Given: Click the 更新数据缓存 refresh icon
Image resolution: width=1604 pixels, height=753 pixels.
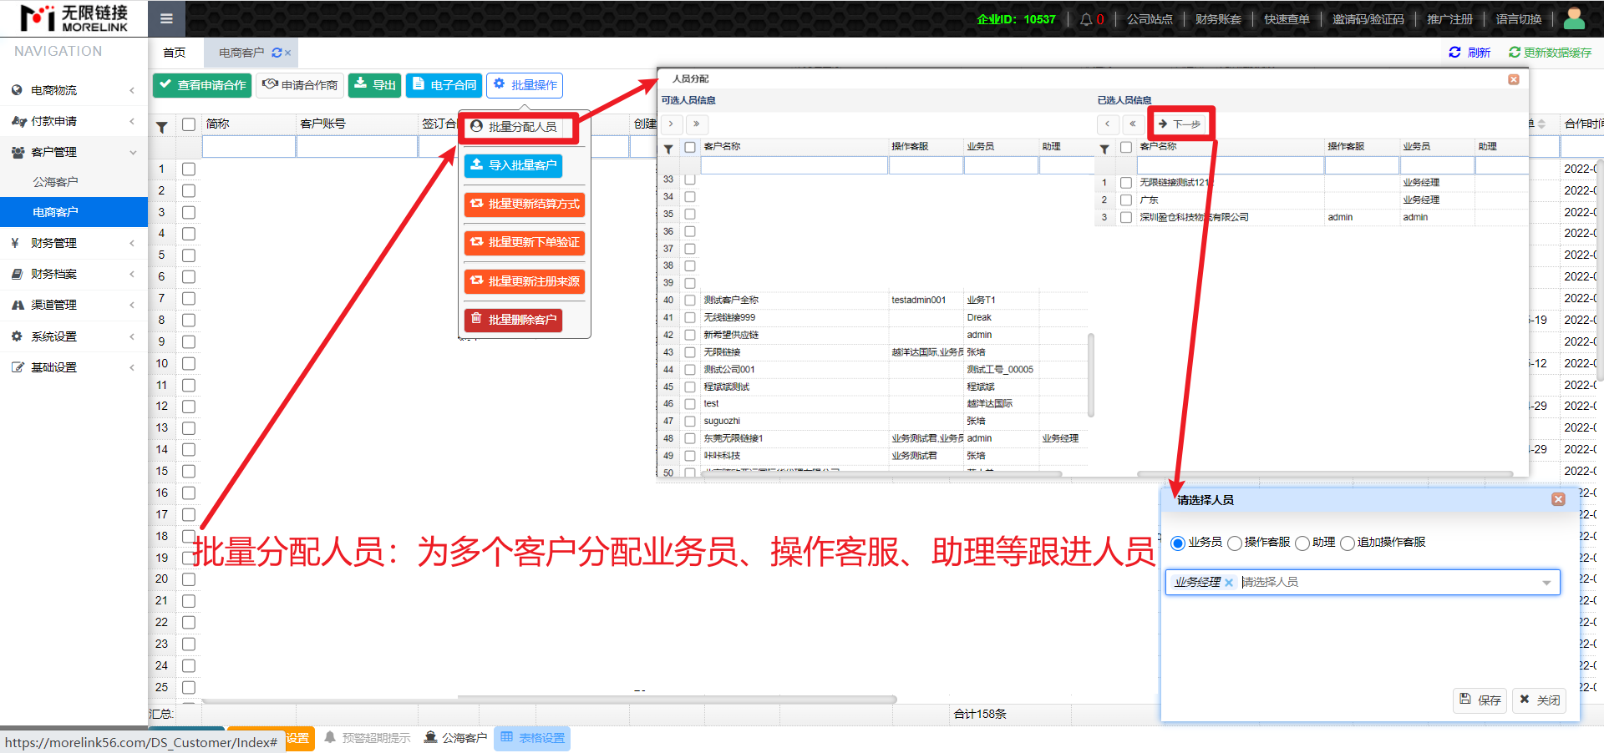Looking at the screenshot, I should pos(1514,52).
